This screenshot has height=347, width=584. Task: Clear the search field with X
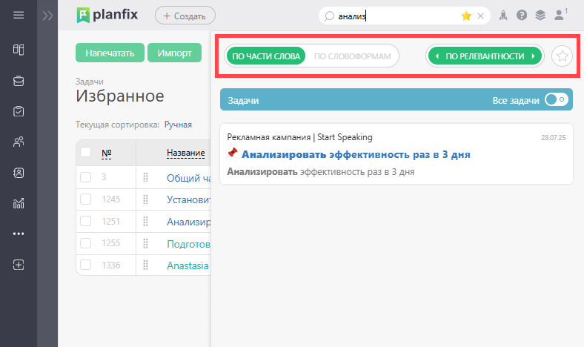pyautogui.click(x=480, y=15)
